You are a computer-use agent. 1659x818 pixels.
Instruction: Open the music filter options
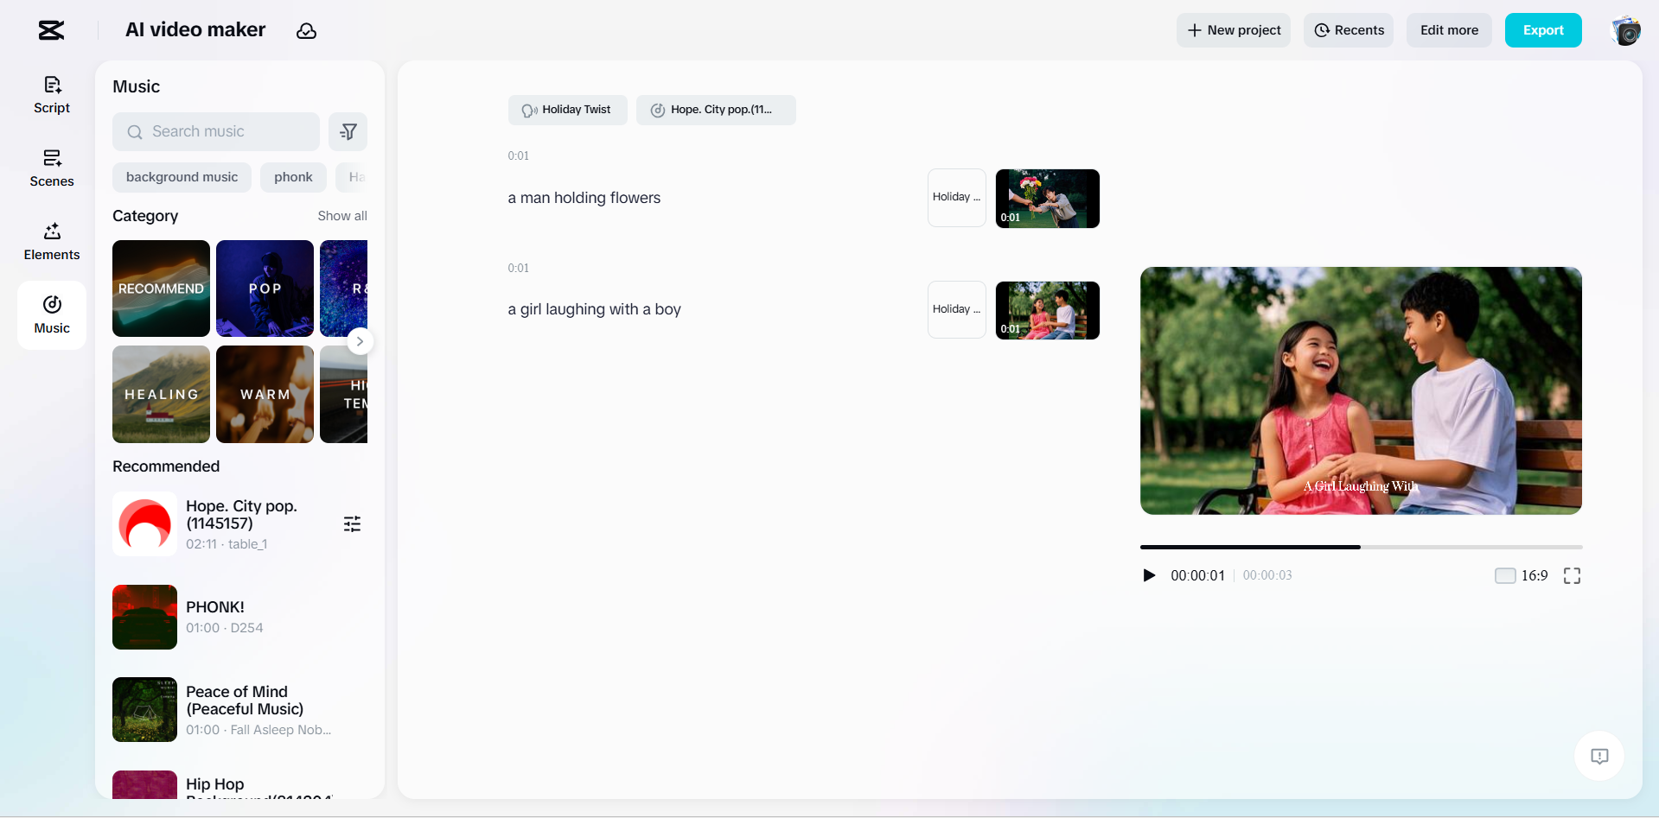348,131
